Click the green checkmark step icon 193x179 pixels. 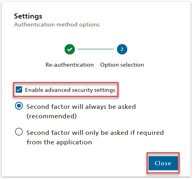(x=70, y=49)
